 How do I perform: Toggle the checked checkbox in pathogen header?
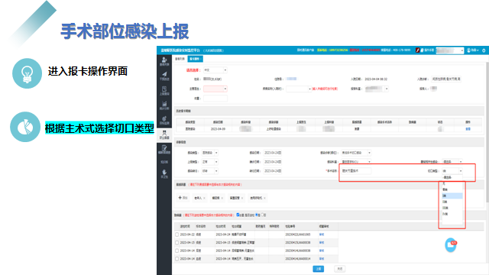[x=238, y=215]
